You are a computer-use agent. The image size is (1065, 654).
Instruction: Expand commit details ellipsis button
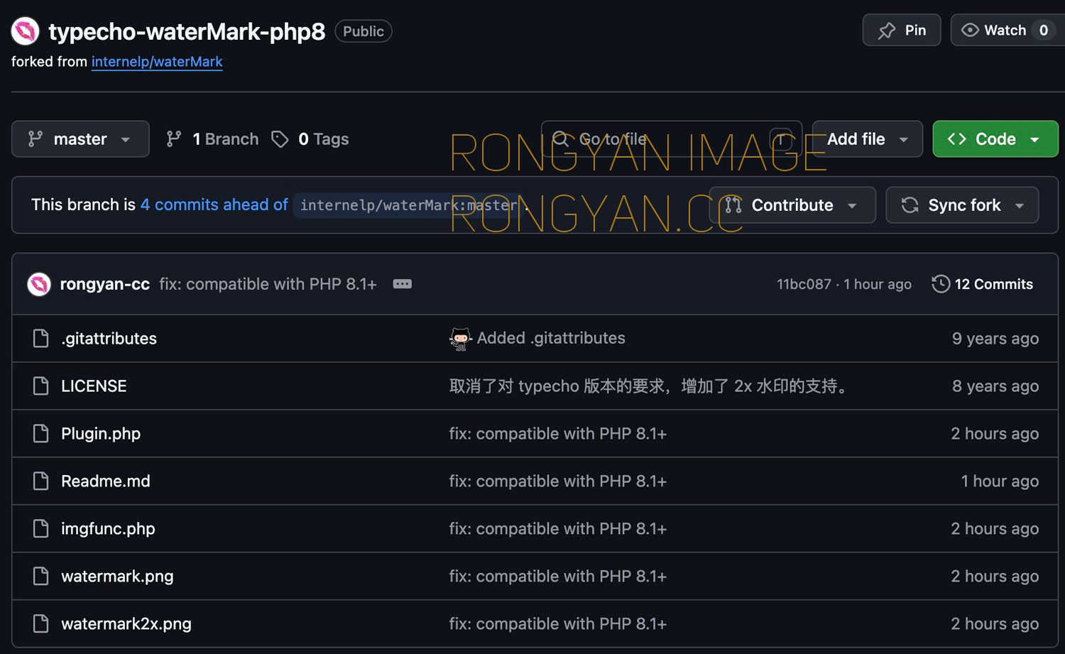point(403,284)
